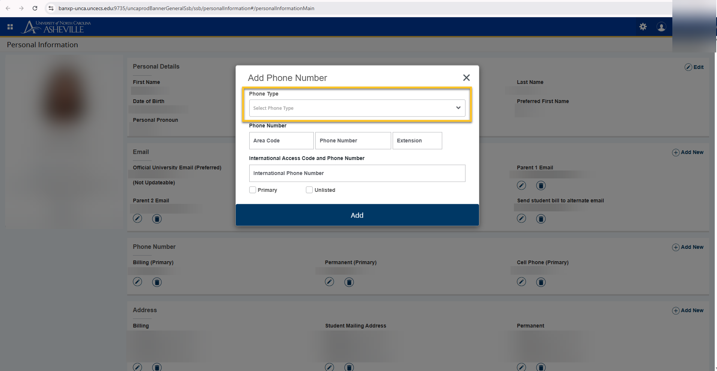717x371 pixels.
Task: Close the Add Phone Number dialog
Action: 466,78
